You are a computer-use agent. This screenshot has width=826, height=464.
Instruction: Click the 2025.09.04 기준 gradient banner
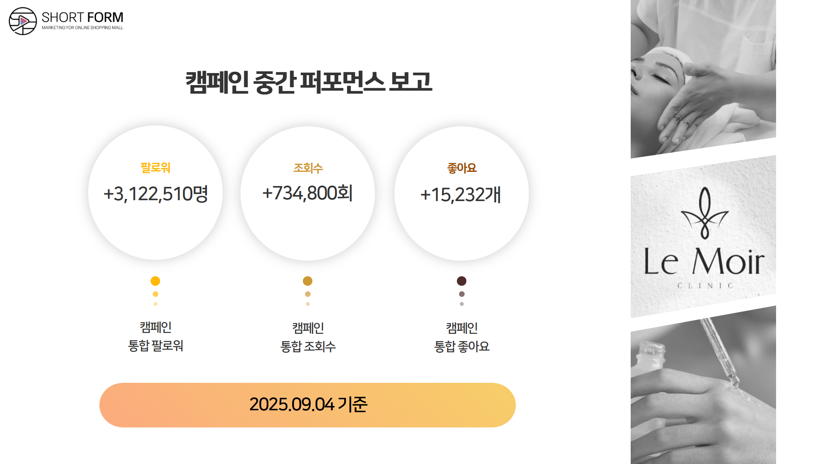point(308,405)
